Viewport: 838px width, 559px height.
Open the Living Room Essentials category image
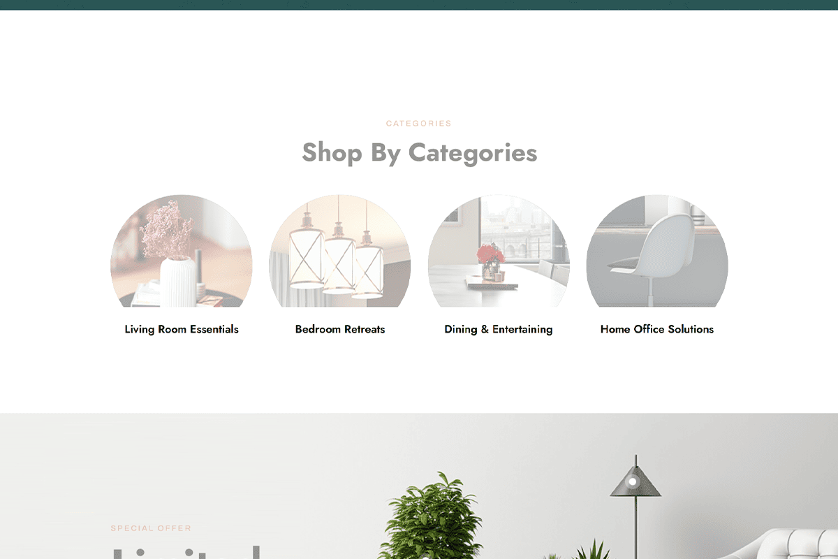tap(182, 251)
